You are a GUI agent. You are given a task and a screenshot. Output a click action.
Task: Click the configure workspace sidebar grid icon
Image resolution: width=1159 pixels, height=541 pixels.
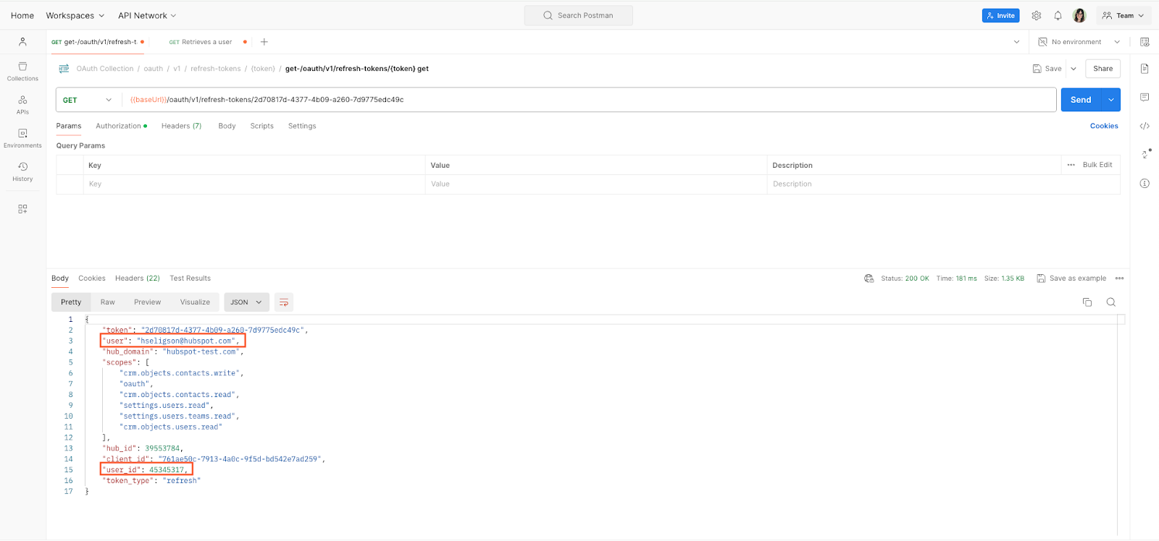[22, 209]
